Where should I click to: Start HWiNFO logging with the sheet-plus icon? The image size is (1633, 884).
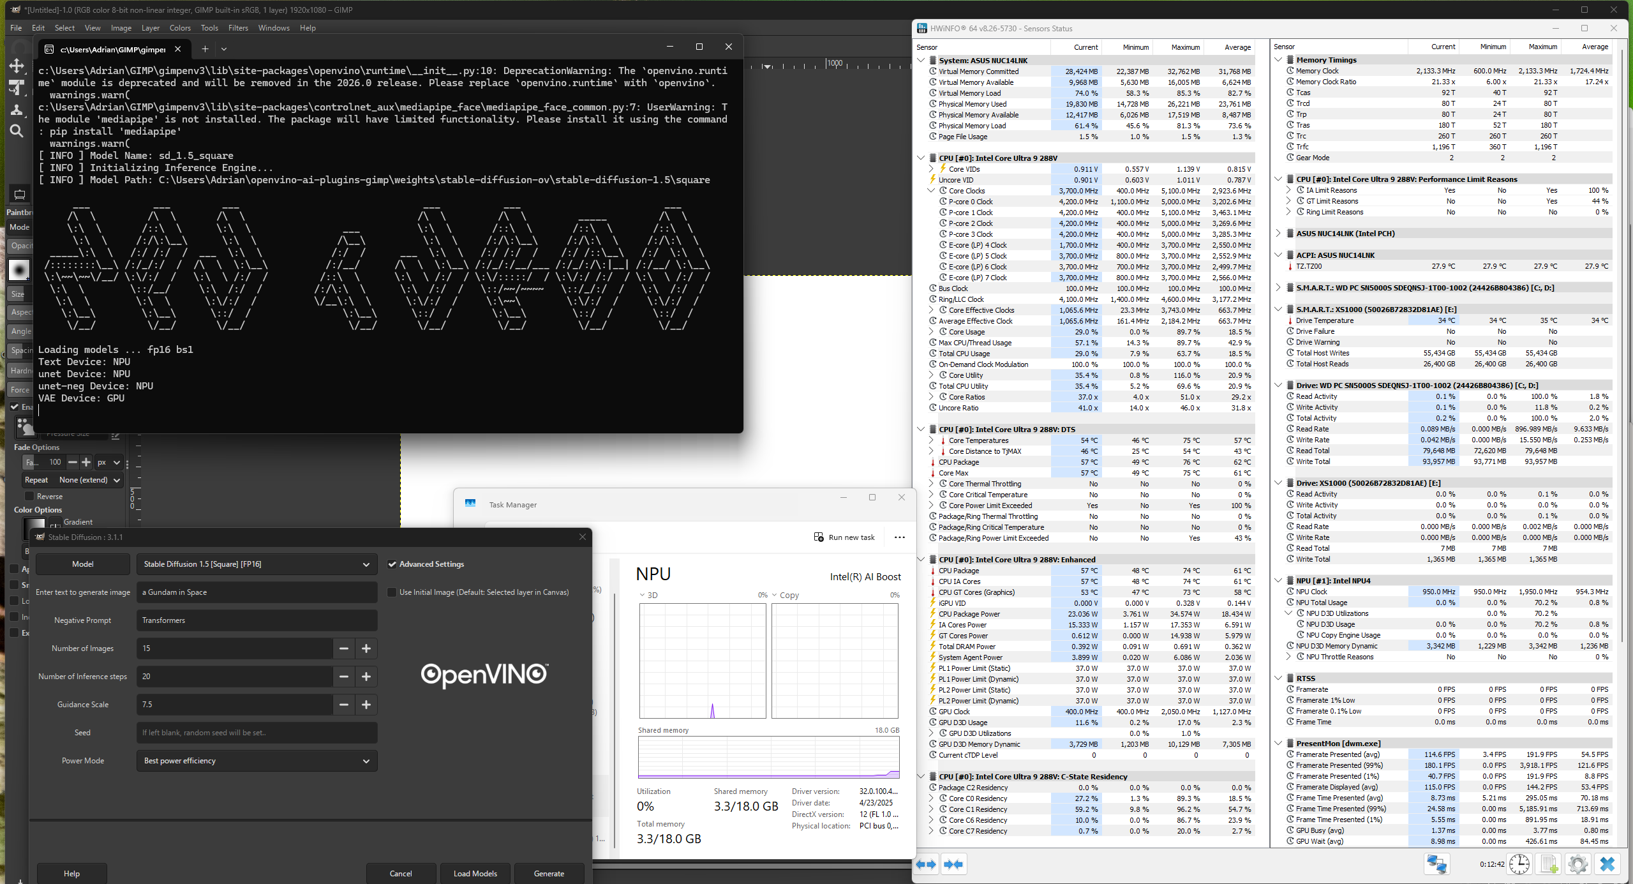1549,864
